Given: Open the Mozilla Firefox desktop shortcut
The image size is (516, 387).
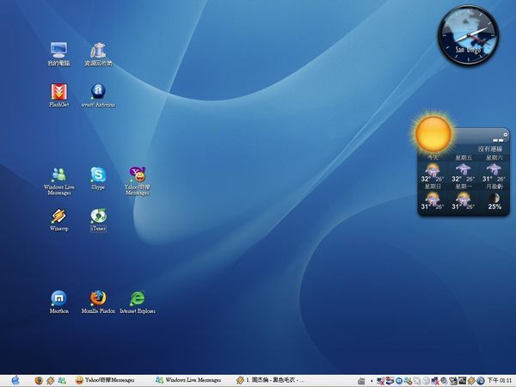Looking at the screenshot, I should click(x=98, y=302).
